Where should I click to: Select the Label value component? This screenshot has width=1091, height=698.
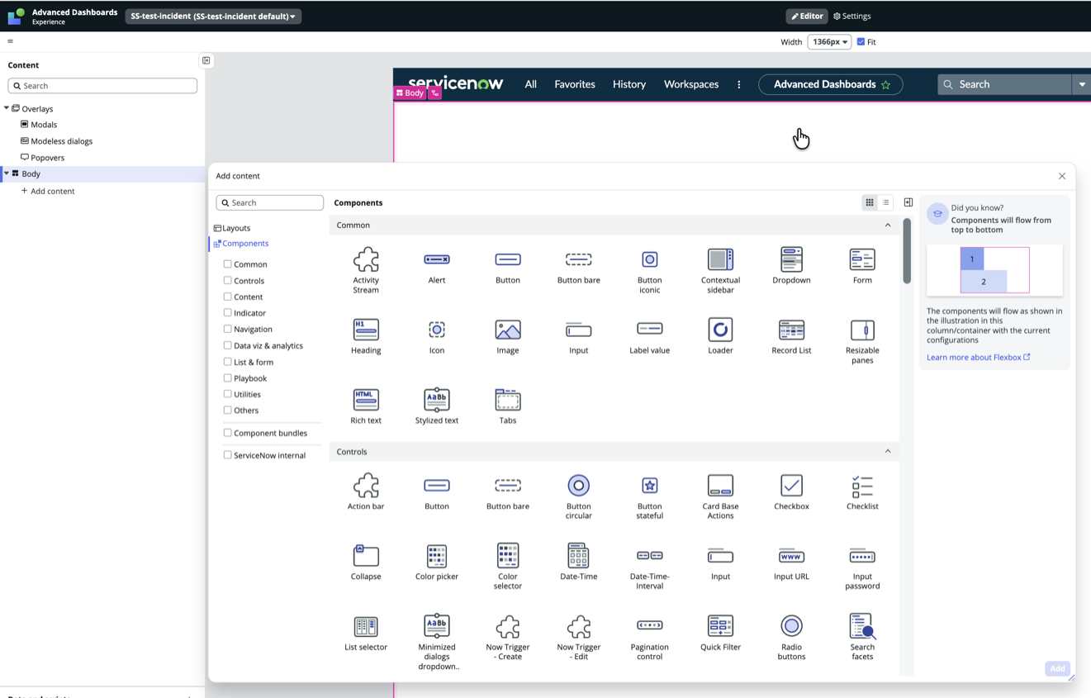(650, 335)
